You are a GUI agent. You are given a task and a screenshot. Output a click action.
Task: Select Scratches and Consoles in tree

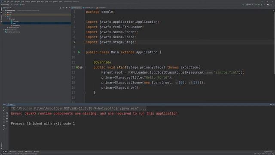(x=13, y=32)
